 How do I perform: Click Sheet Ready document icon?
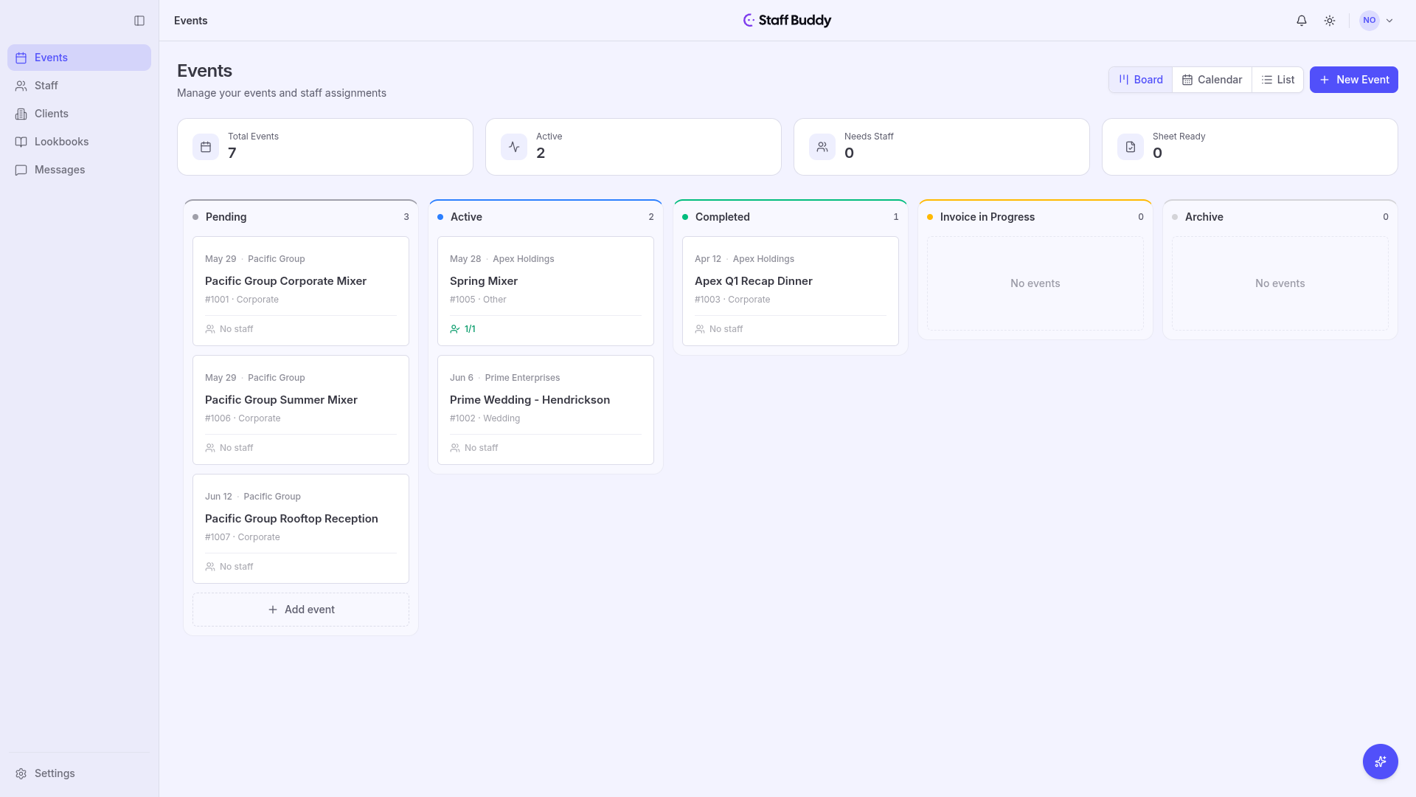tap(1131, 147)
